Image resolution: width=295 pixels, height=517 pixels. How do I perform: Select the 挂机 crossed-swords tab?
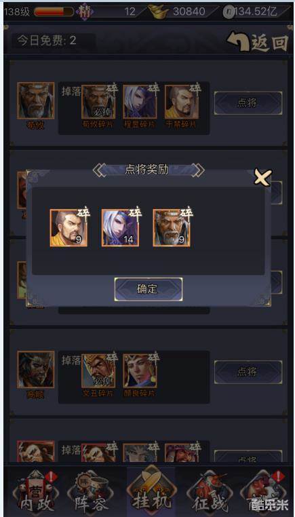coord(151,491)
